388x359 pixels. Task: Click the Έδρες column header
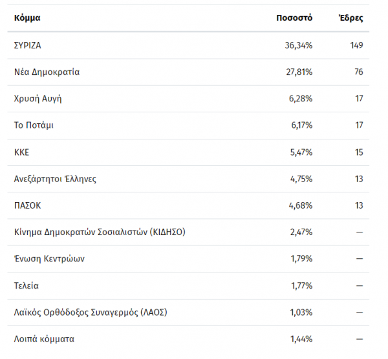pos(351,18)
